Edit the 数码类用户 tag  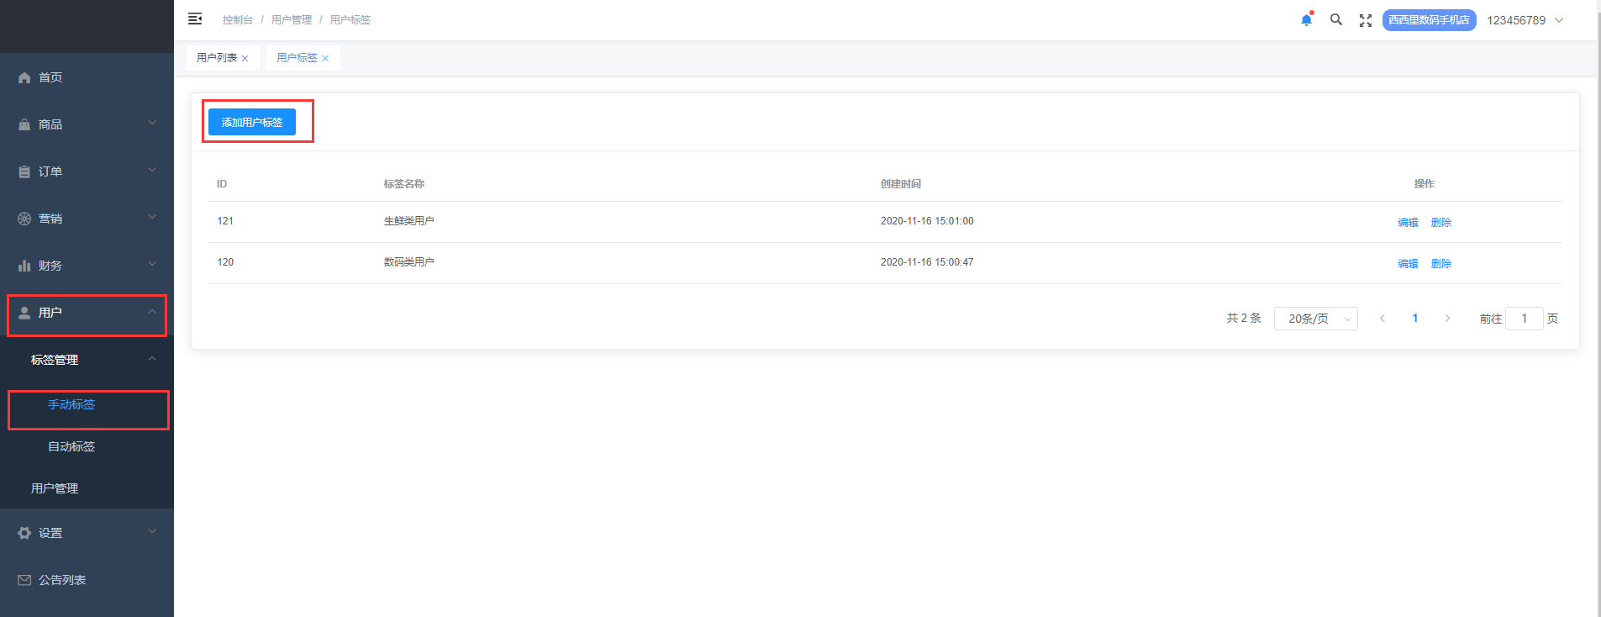(1408, 264)
